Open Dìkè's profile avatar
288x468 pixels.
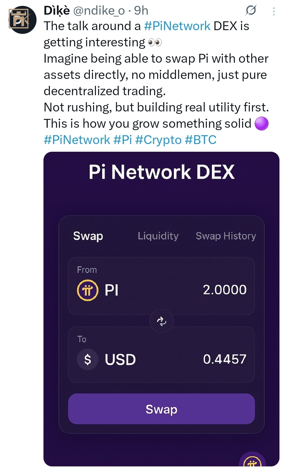coord(22,20)
